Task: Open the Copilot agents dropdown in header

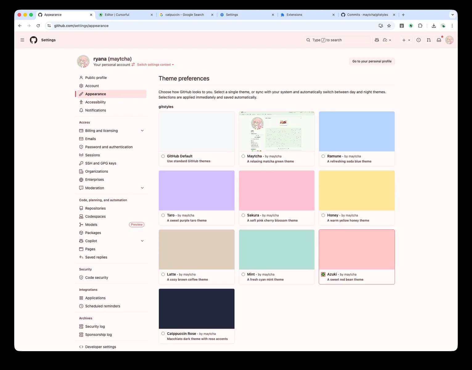Action: pyautogui.click(x=387, y=40)
